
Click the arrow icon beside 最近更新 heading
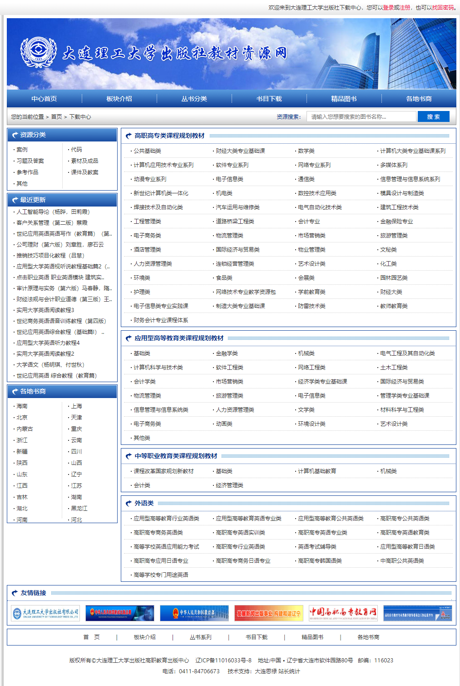[15, 200]
